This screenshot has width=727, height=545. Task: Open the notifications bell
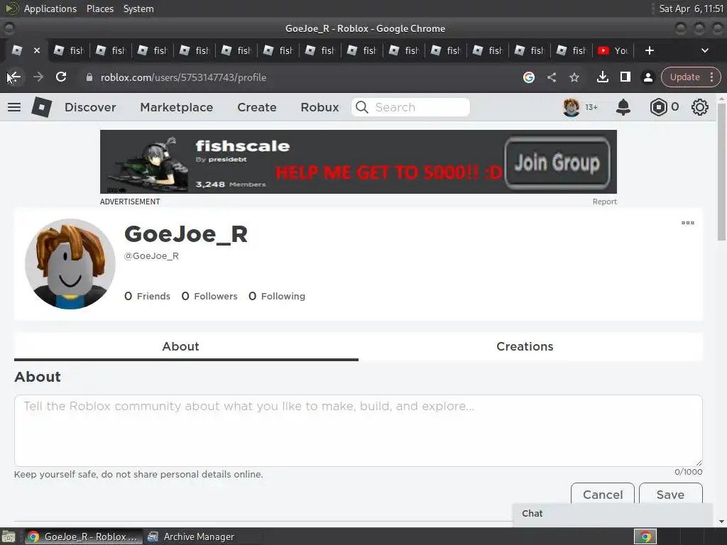[x=623, y=107]
